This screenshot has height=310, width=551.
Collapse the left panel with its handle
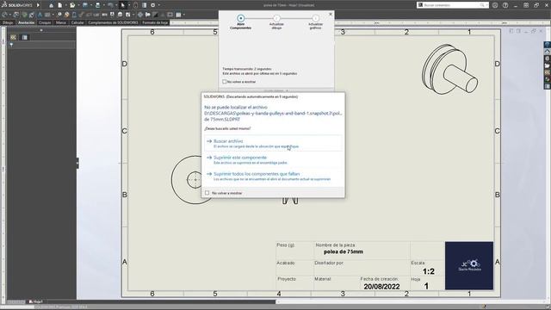(x=77, y=163)
